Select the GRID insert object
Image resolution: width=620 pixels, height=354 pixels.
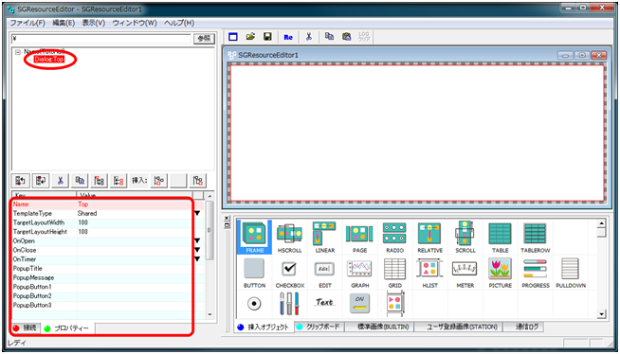pos(394,273)
